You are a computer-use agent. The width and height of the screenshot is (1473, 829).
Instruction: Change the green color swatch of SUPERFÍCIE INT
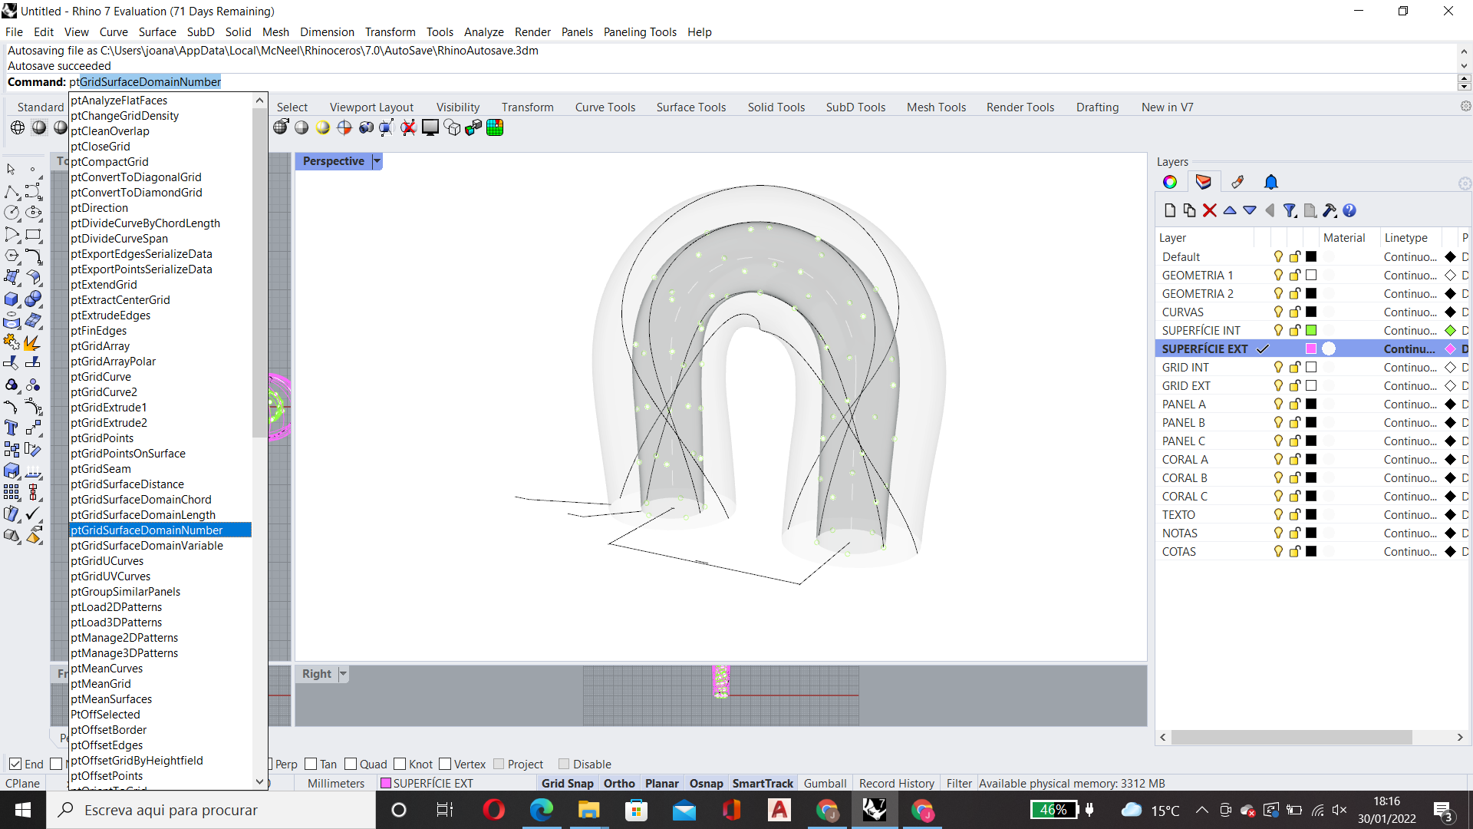[1311, 330]
